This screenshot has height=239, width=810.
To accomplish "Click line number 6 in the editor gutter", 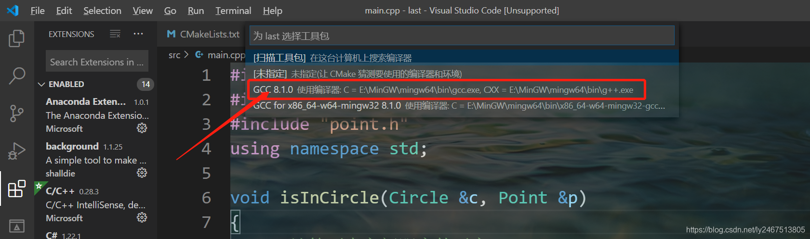I will point(206,198).
